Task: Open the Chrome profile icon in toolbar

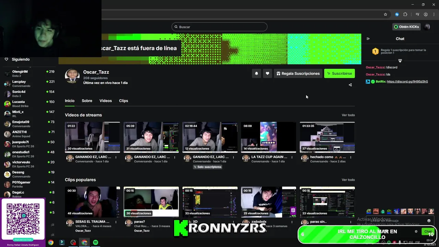Action: point(426,14)
